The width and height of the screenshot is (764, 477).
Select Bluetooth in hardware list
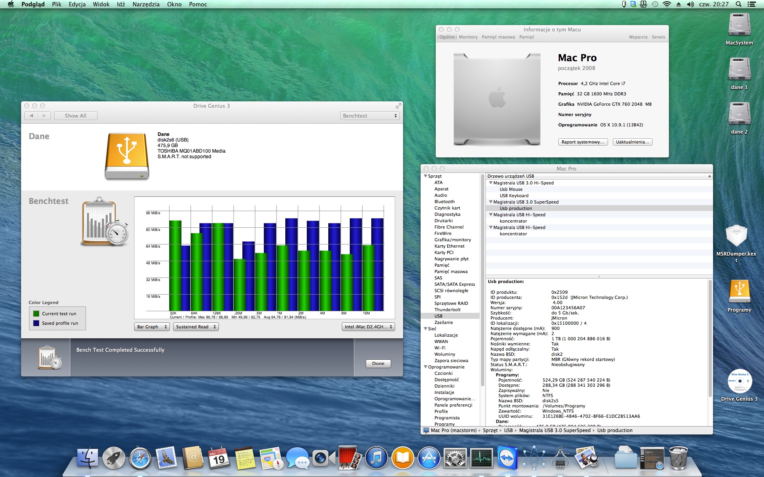(x=444, y=202)
